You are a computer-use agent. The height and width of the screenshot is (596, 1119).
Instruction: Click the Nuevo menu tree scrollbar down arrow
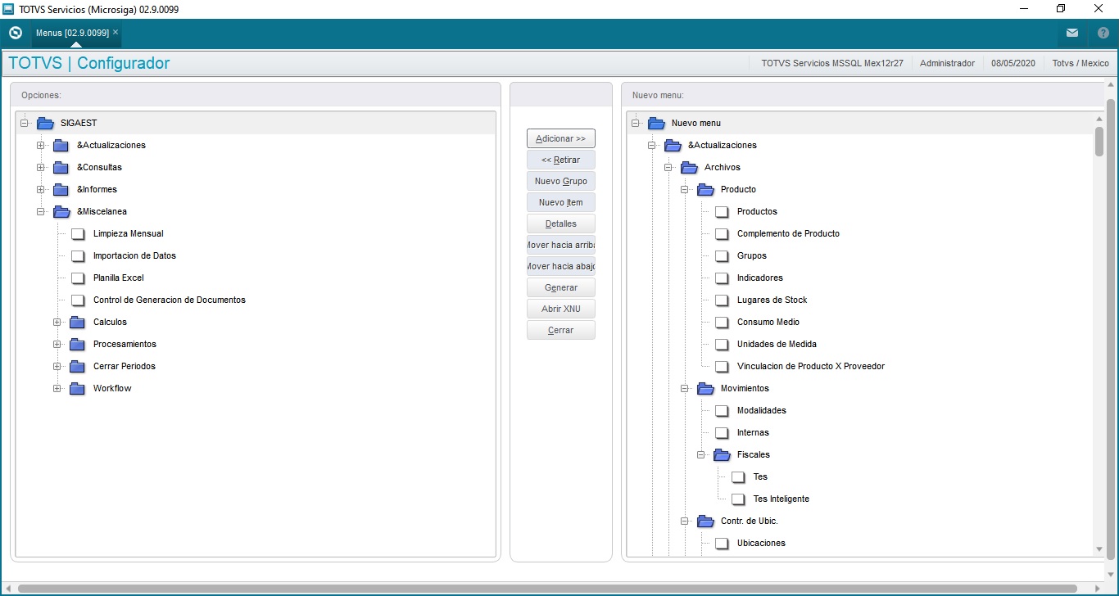click(1099, 549)
